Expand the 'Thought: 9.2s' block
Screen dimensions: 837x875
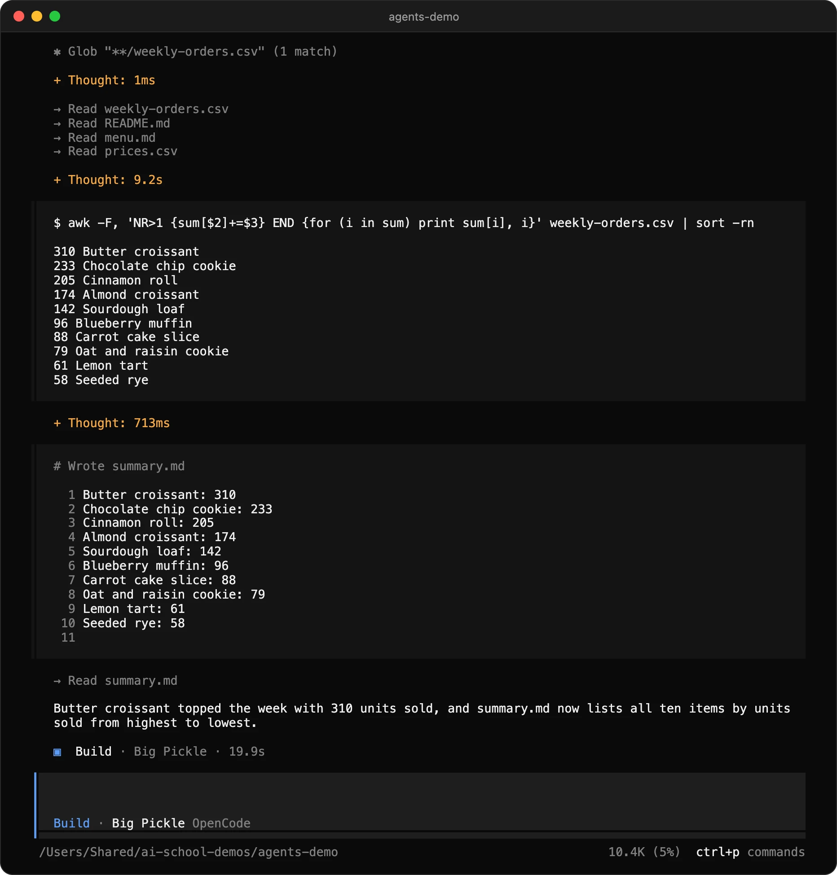[108, 180]
